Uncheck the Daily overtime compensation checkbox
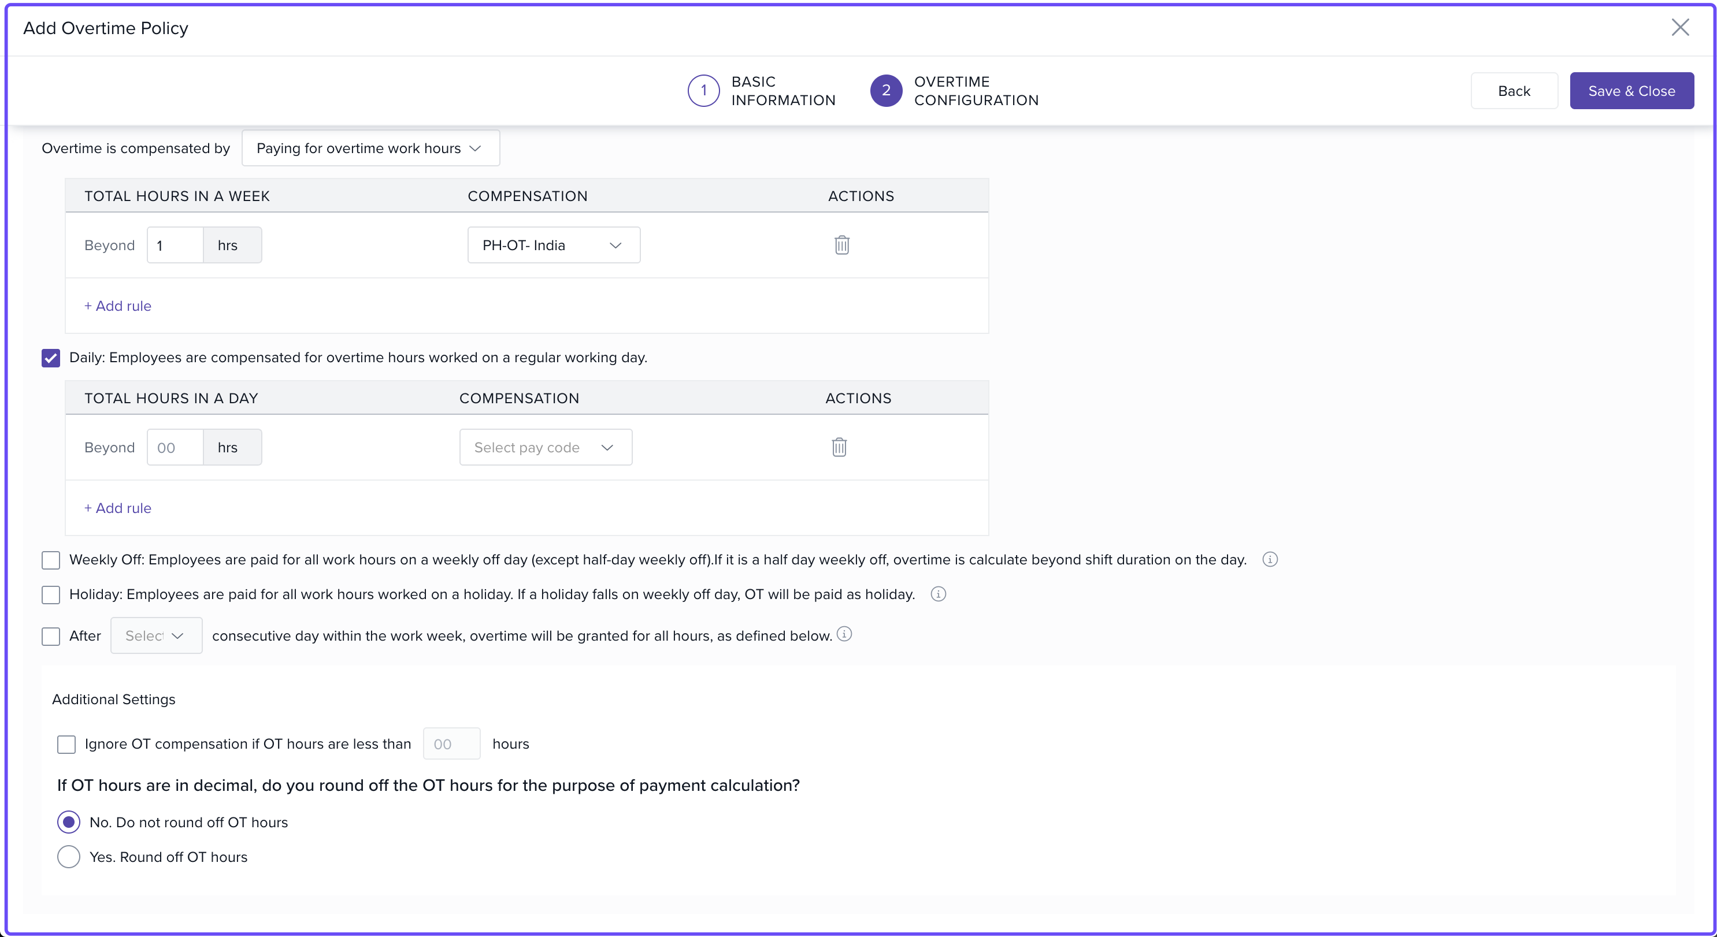 click(51, 358)
